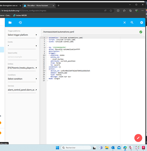Image resolution: width=147 pixels, height=151 pixels.
Task: Click the green checkmark YAML status icon
Action: (141, 32)
